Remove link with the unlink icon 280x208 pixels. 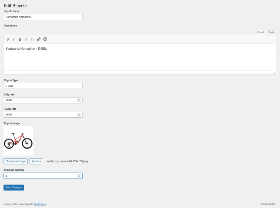pyautogui.click(x=45, y=39)
